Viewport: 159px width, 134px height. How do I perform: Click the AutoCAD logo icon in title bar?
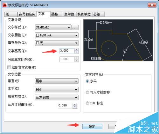click(x=5, y=5)
